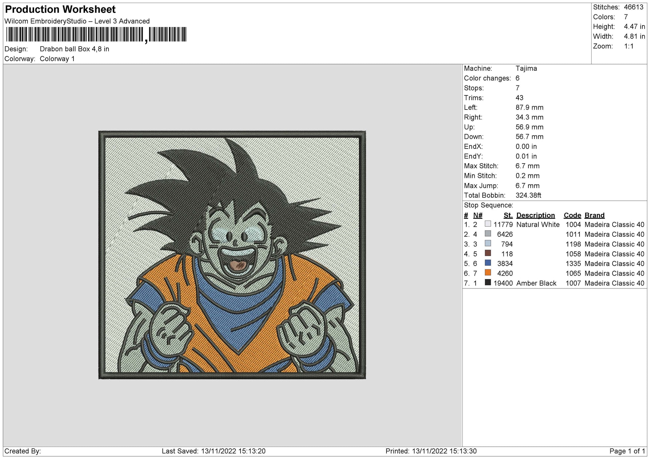Click the Colors value 7

[626, 17]
